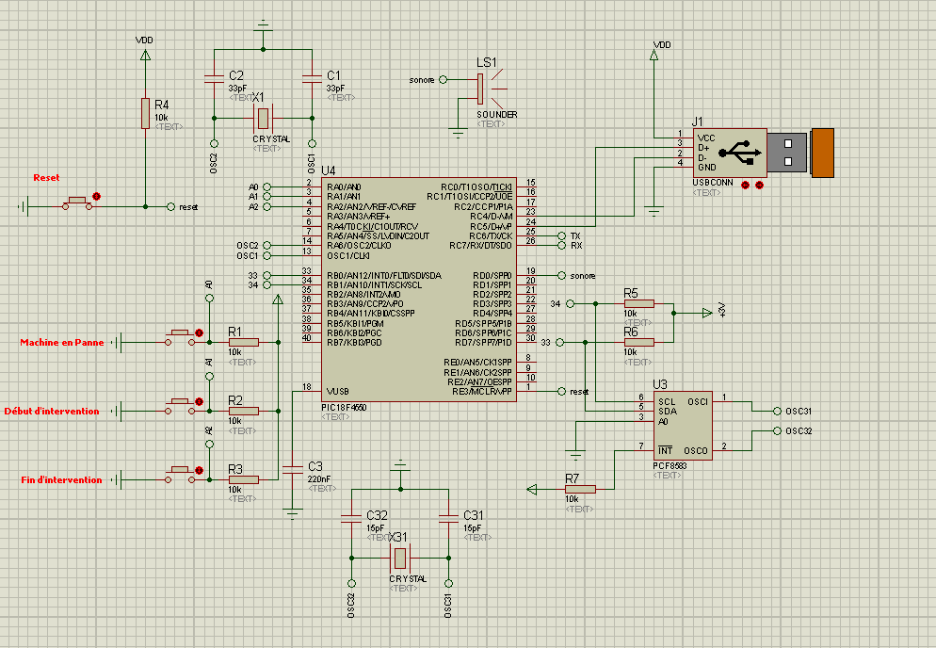Select crystal X31 near C32 and C31
Viewport: 936px width, 648px height.
[400, 558]
